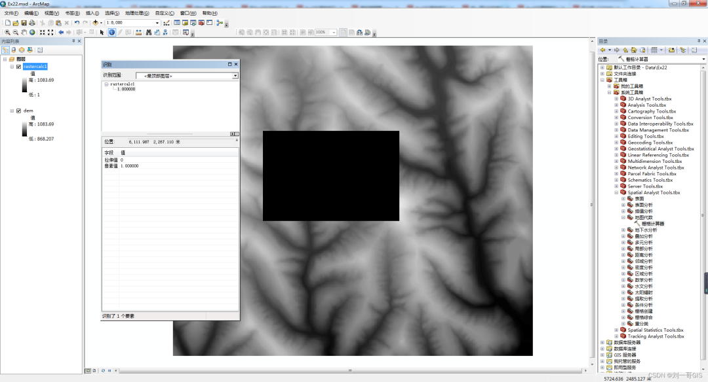
Task: Click 像素值 1.000000 row
Action: (170, 165)
